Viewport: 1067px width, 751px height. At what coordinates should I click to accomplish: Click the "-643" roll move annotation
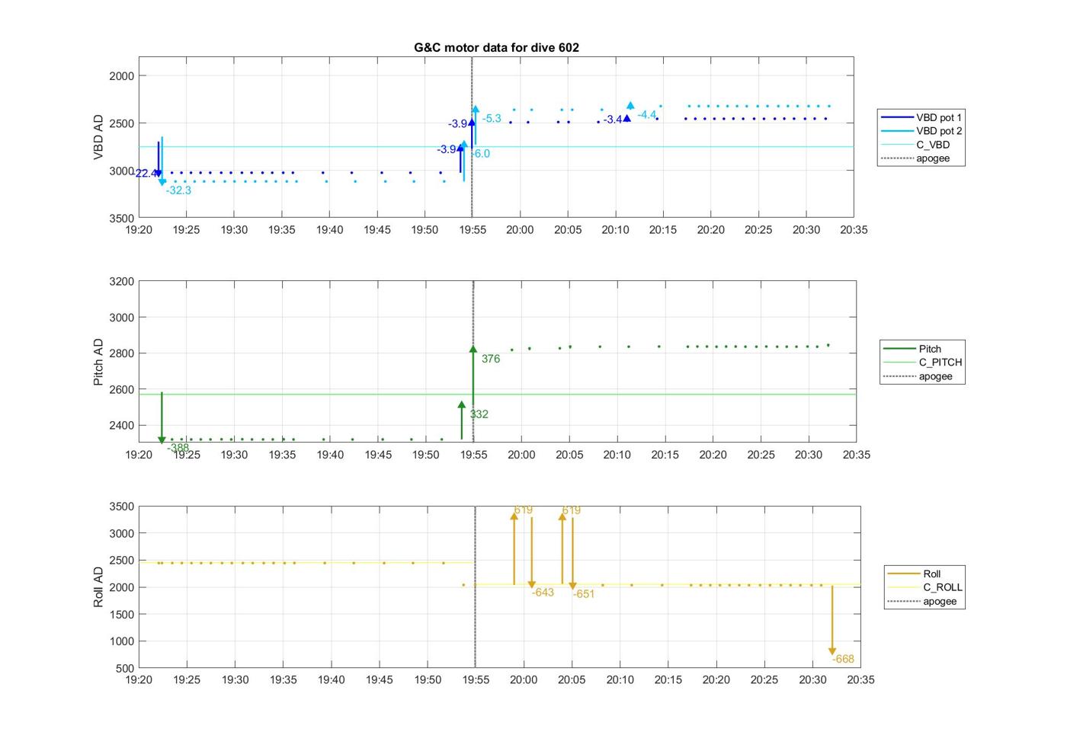[543, 593]
